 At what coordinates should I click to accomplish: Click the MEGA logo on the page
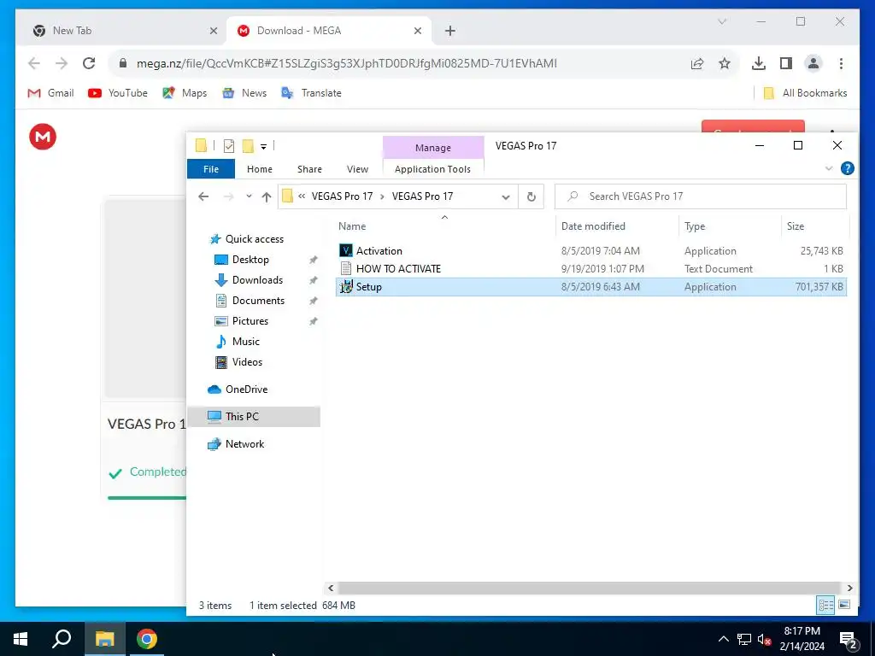coord(43,137)
